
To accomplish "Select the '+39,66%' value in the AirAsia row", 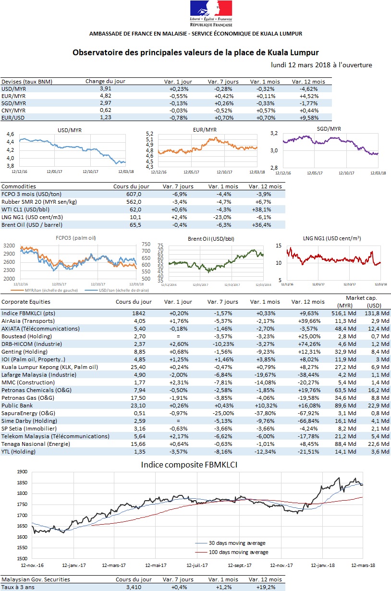I will [311, 321].
